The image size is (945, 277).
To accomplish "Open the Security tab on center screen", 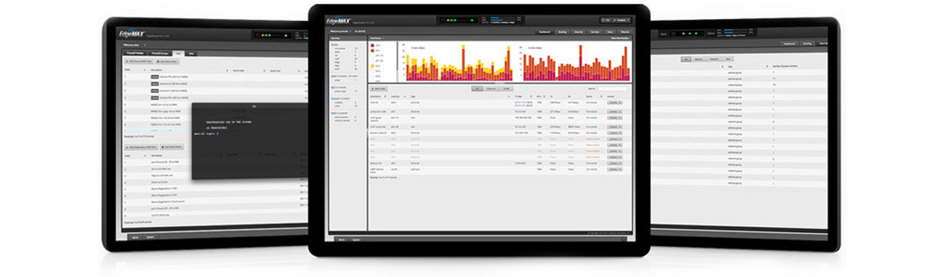I will coord(579,32).
